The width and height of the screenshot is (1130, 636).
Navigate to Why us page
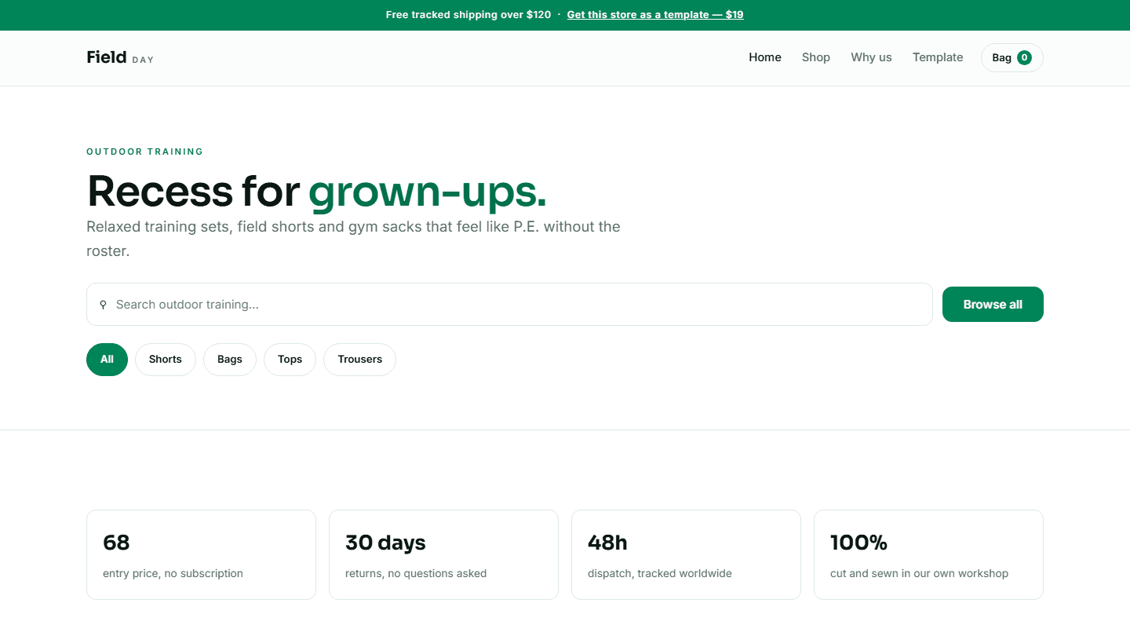tap(871, 57)
